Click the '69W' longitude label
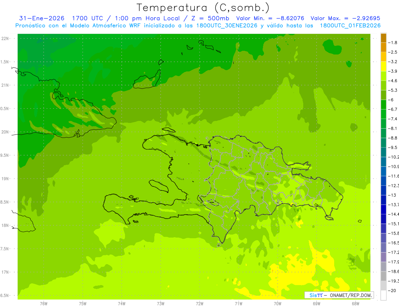 [x=317, y=304]
